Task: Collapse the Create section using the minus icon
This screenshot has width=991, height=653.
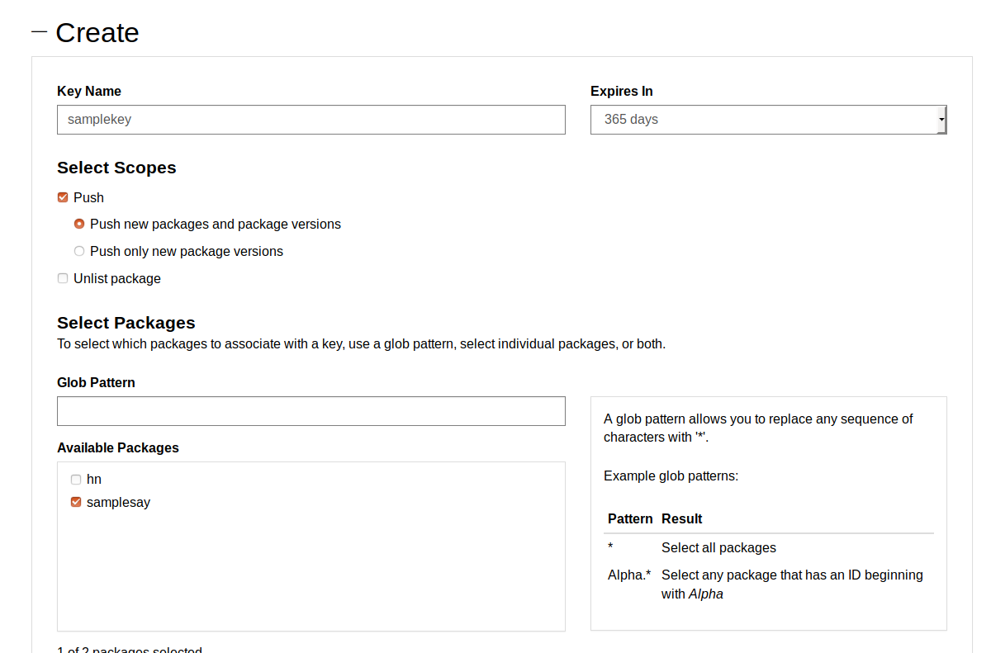Action: 39,32
